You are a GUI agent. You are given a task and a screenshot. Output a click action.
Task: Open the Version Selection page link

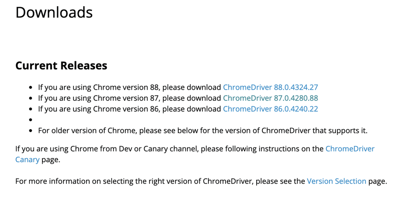point(337,181)
